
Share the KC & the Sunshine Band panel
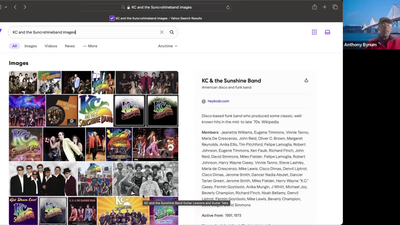tap(306, 81)
